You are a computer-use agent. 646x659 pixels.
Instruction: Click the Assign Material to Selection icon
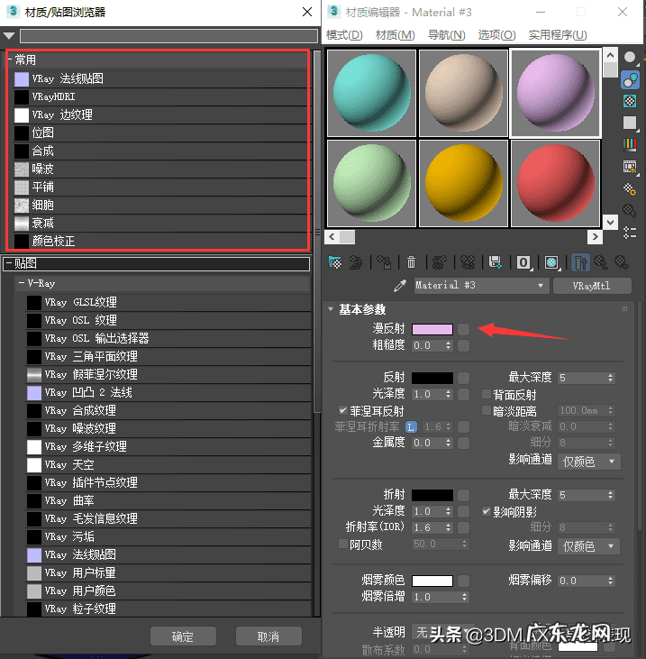[x=384, y=262]
